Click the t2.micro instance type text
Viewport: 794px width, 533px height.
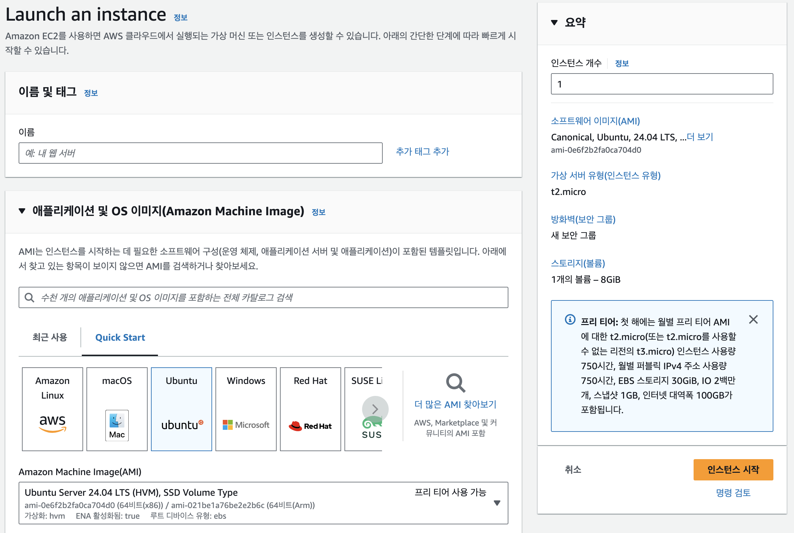[568, 192]
